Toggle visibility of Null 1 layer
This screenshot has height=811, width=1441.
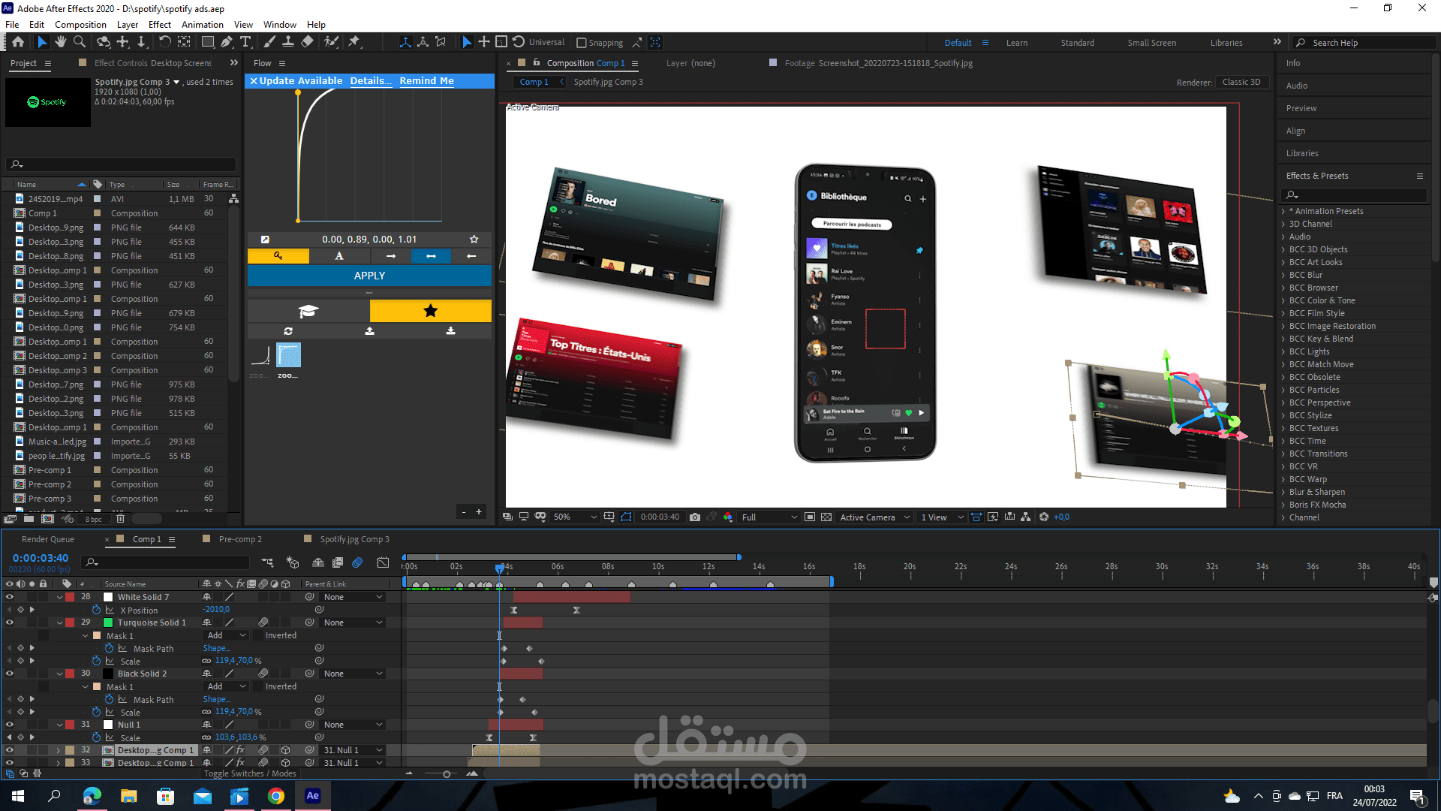[x=10, y=725]
